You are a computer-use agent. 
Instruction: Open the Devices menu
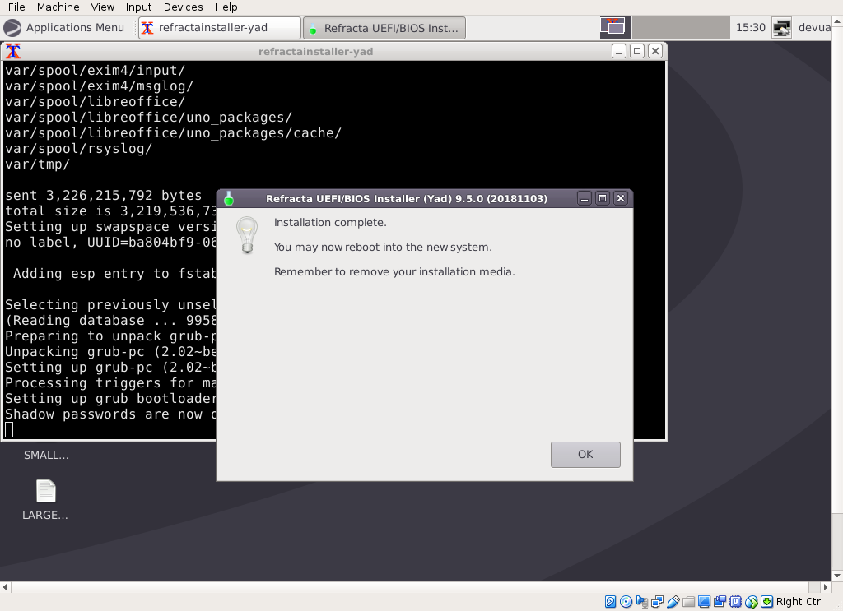[x=184, y=7]
